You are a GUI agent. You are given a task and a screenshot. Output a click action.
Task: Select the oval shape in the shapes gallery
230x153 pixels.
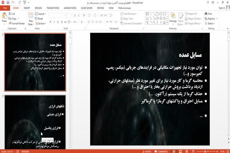pos(161,14)
